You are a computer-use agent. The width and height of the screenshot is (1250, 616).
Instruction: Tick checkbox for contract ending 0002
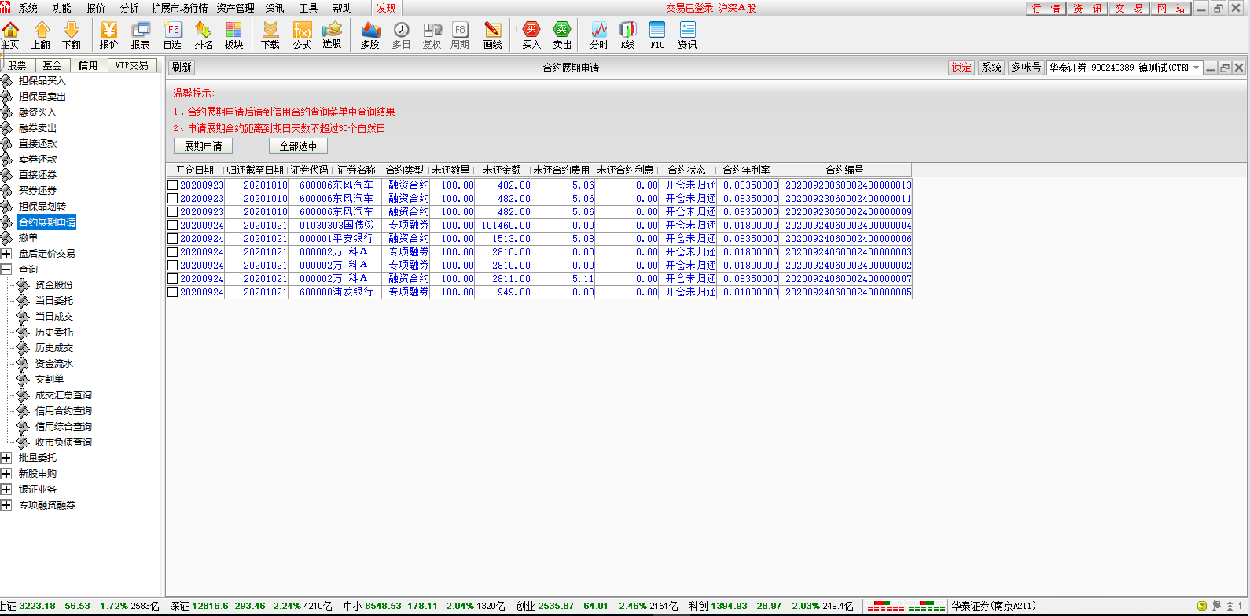pyautogui.click(x=172, y=266)
